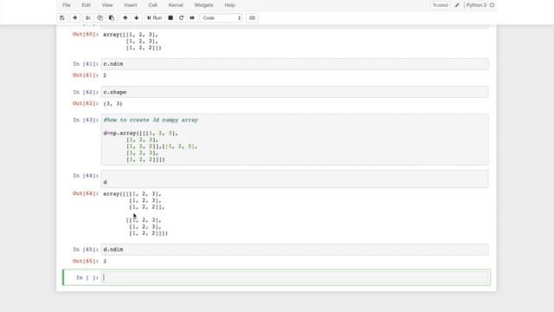
Task: Click into the d.ndim input cell
Action: [294, 250]
